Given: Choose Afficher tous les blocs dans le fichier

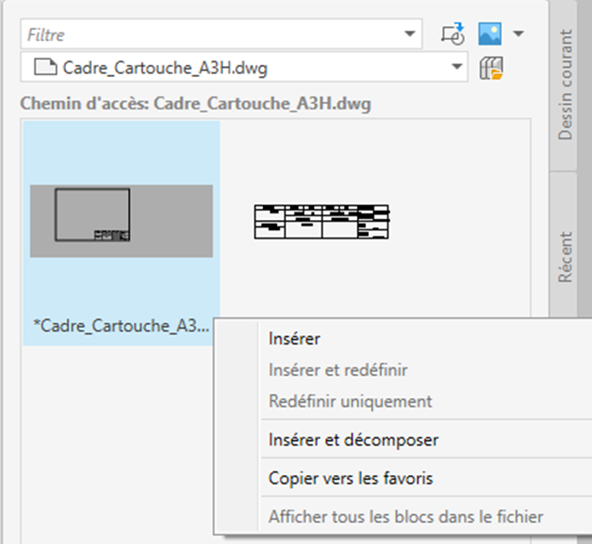Looking at the screenshot, I should point(406,517).
